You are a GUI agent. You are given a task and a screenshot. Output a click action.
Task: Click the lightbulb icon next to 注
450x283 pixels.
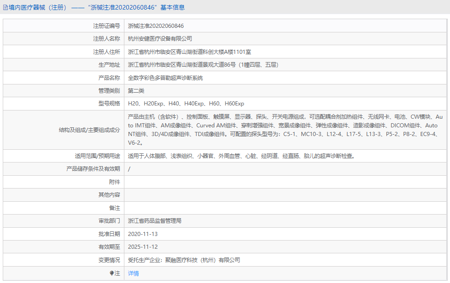(x=111, y=273)
